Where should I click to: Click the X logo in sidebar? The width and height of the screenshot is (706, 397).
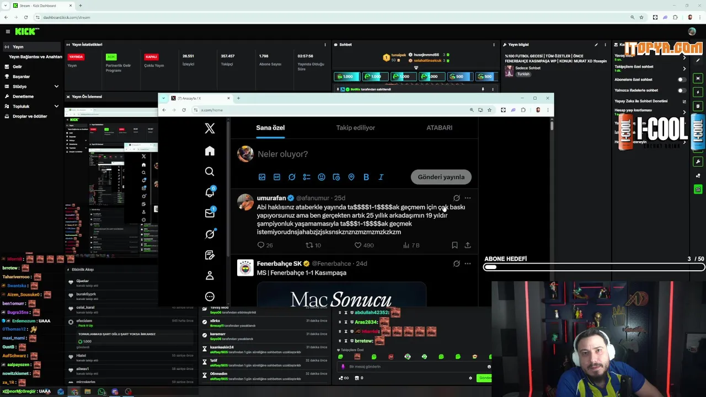pos(210,128)
